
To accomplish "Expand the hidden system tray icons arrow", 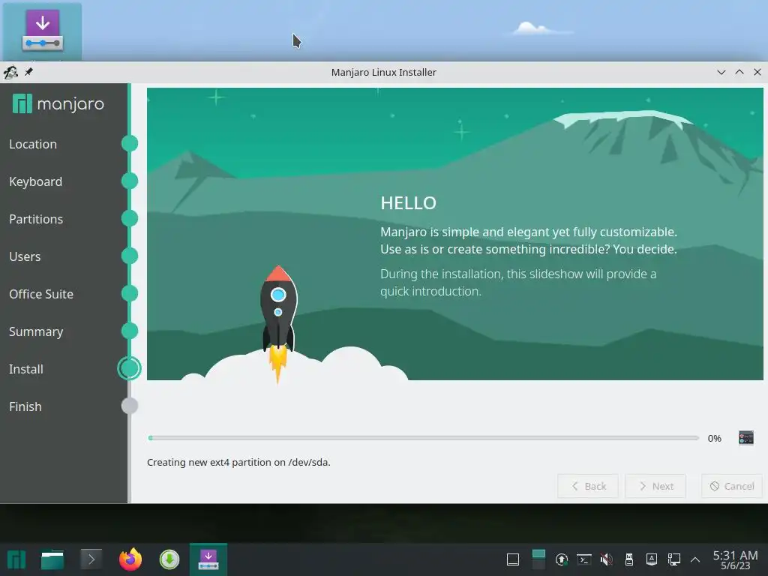I will tap(695, 559).
